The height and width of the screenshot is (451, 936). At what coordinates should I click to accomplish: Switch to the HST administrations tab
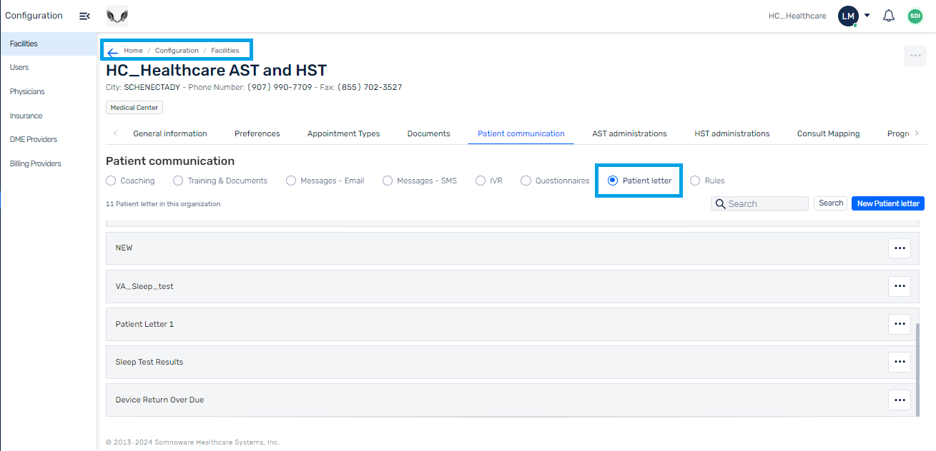731,133
